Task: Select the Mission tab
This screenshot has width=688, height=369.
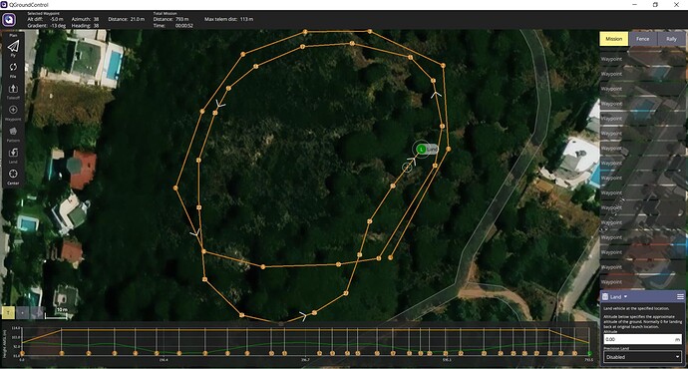Action: (614, 39)
